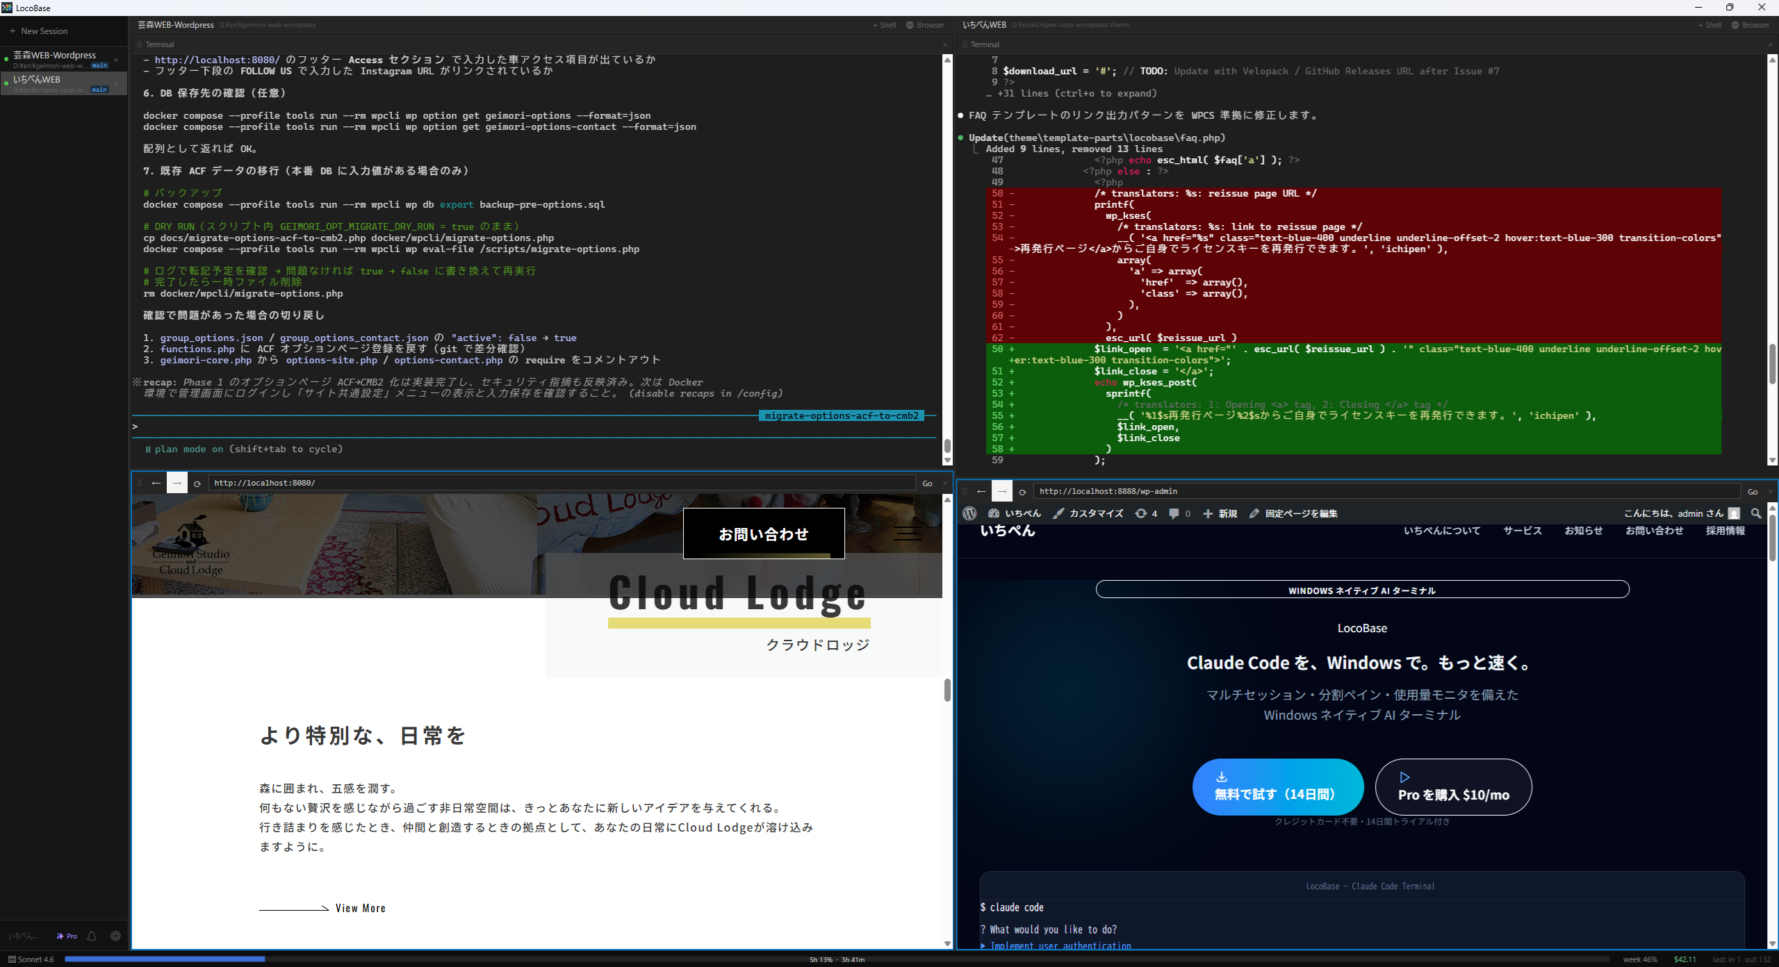Add Shell to いちぺんWEB pane
This screenshot has width=1779, height=967.
pos(1710,25)
